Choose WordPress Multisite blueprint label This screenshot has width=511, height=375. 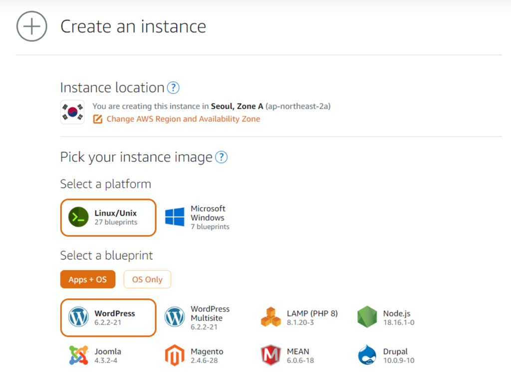(x=210, y=314)
